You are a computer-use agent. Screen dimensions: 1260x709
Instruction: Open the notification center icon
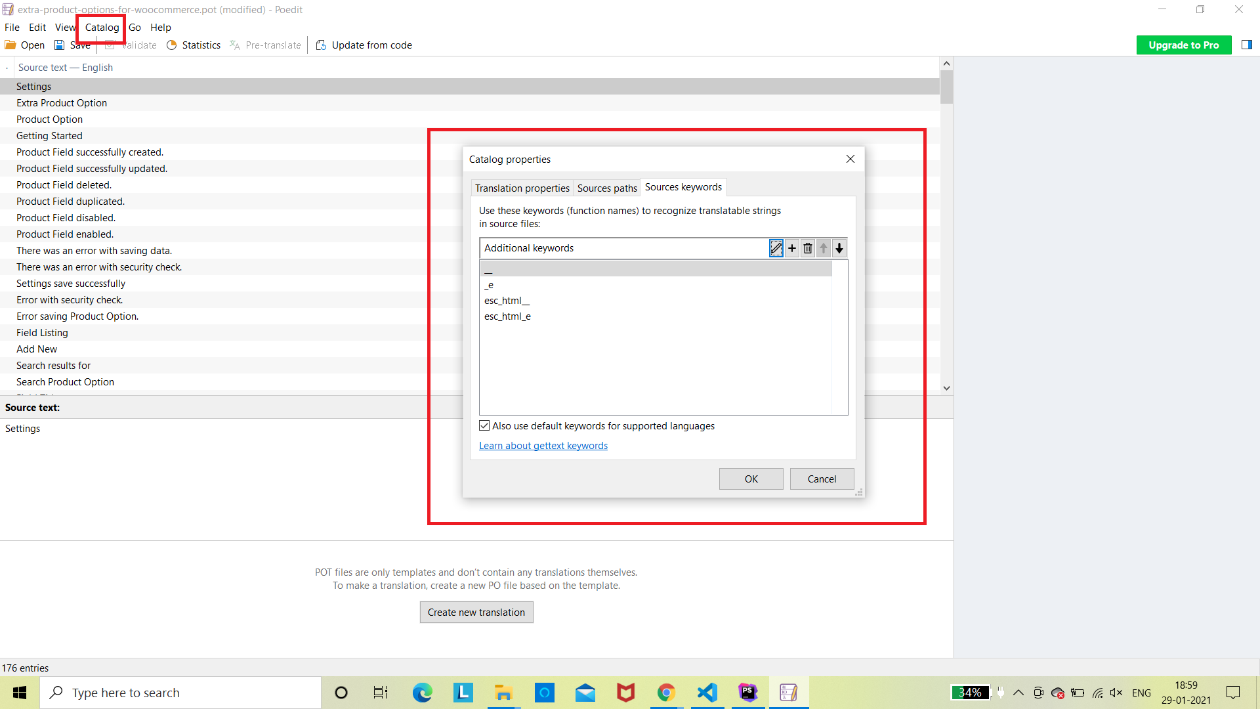(x=1233, y=693)
